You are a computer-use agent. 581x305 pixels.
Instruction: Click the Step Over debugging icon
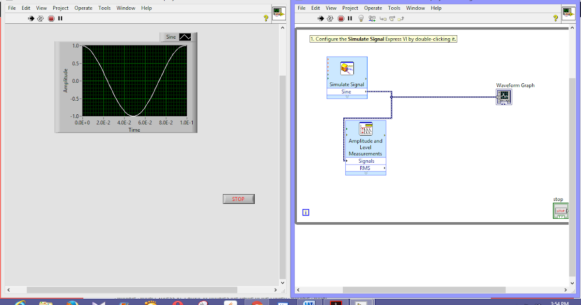point(393,18)
